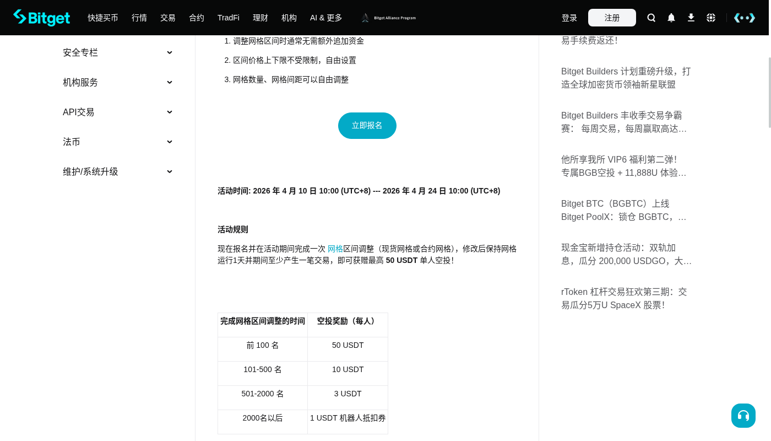Expand the 安全专栏 sidebar section
This screenshot has width=771, height=441.
[x=170, y=52]
